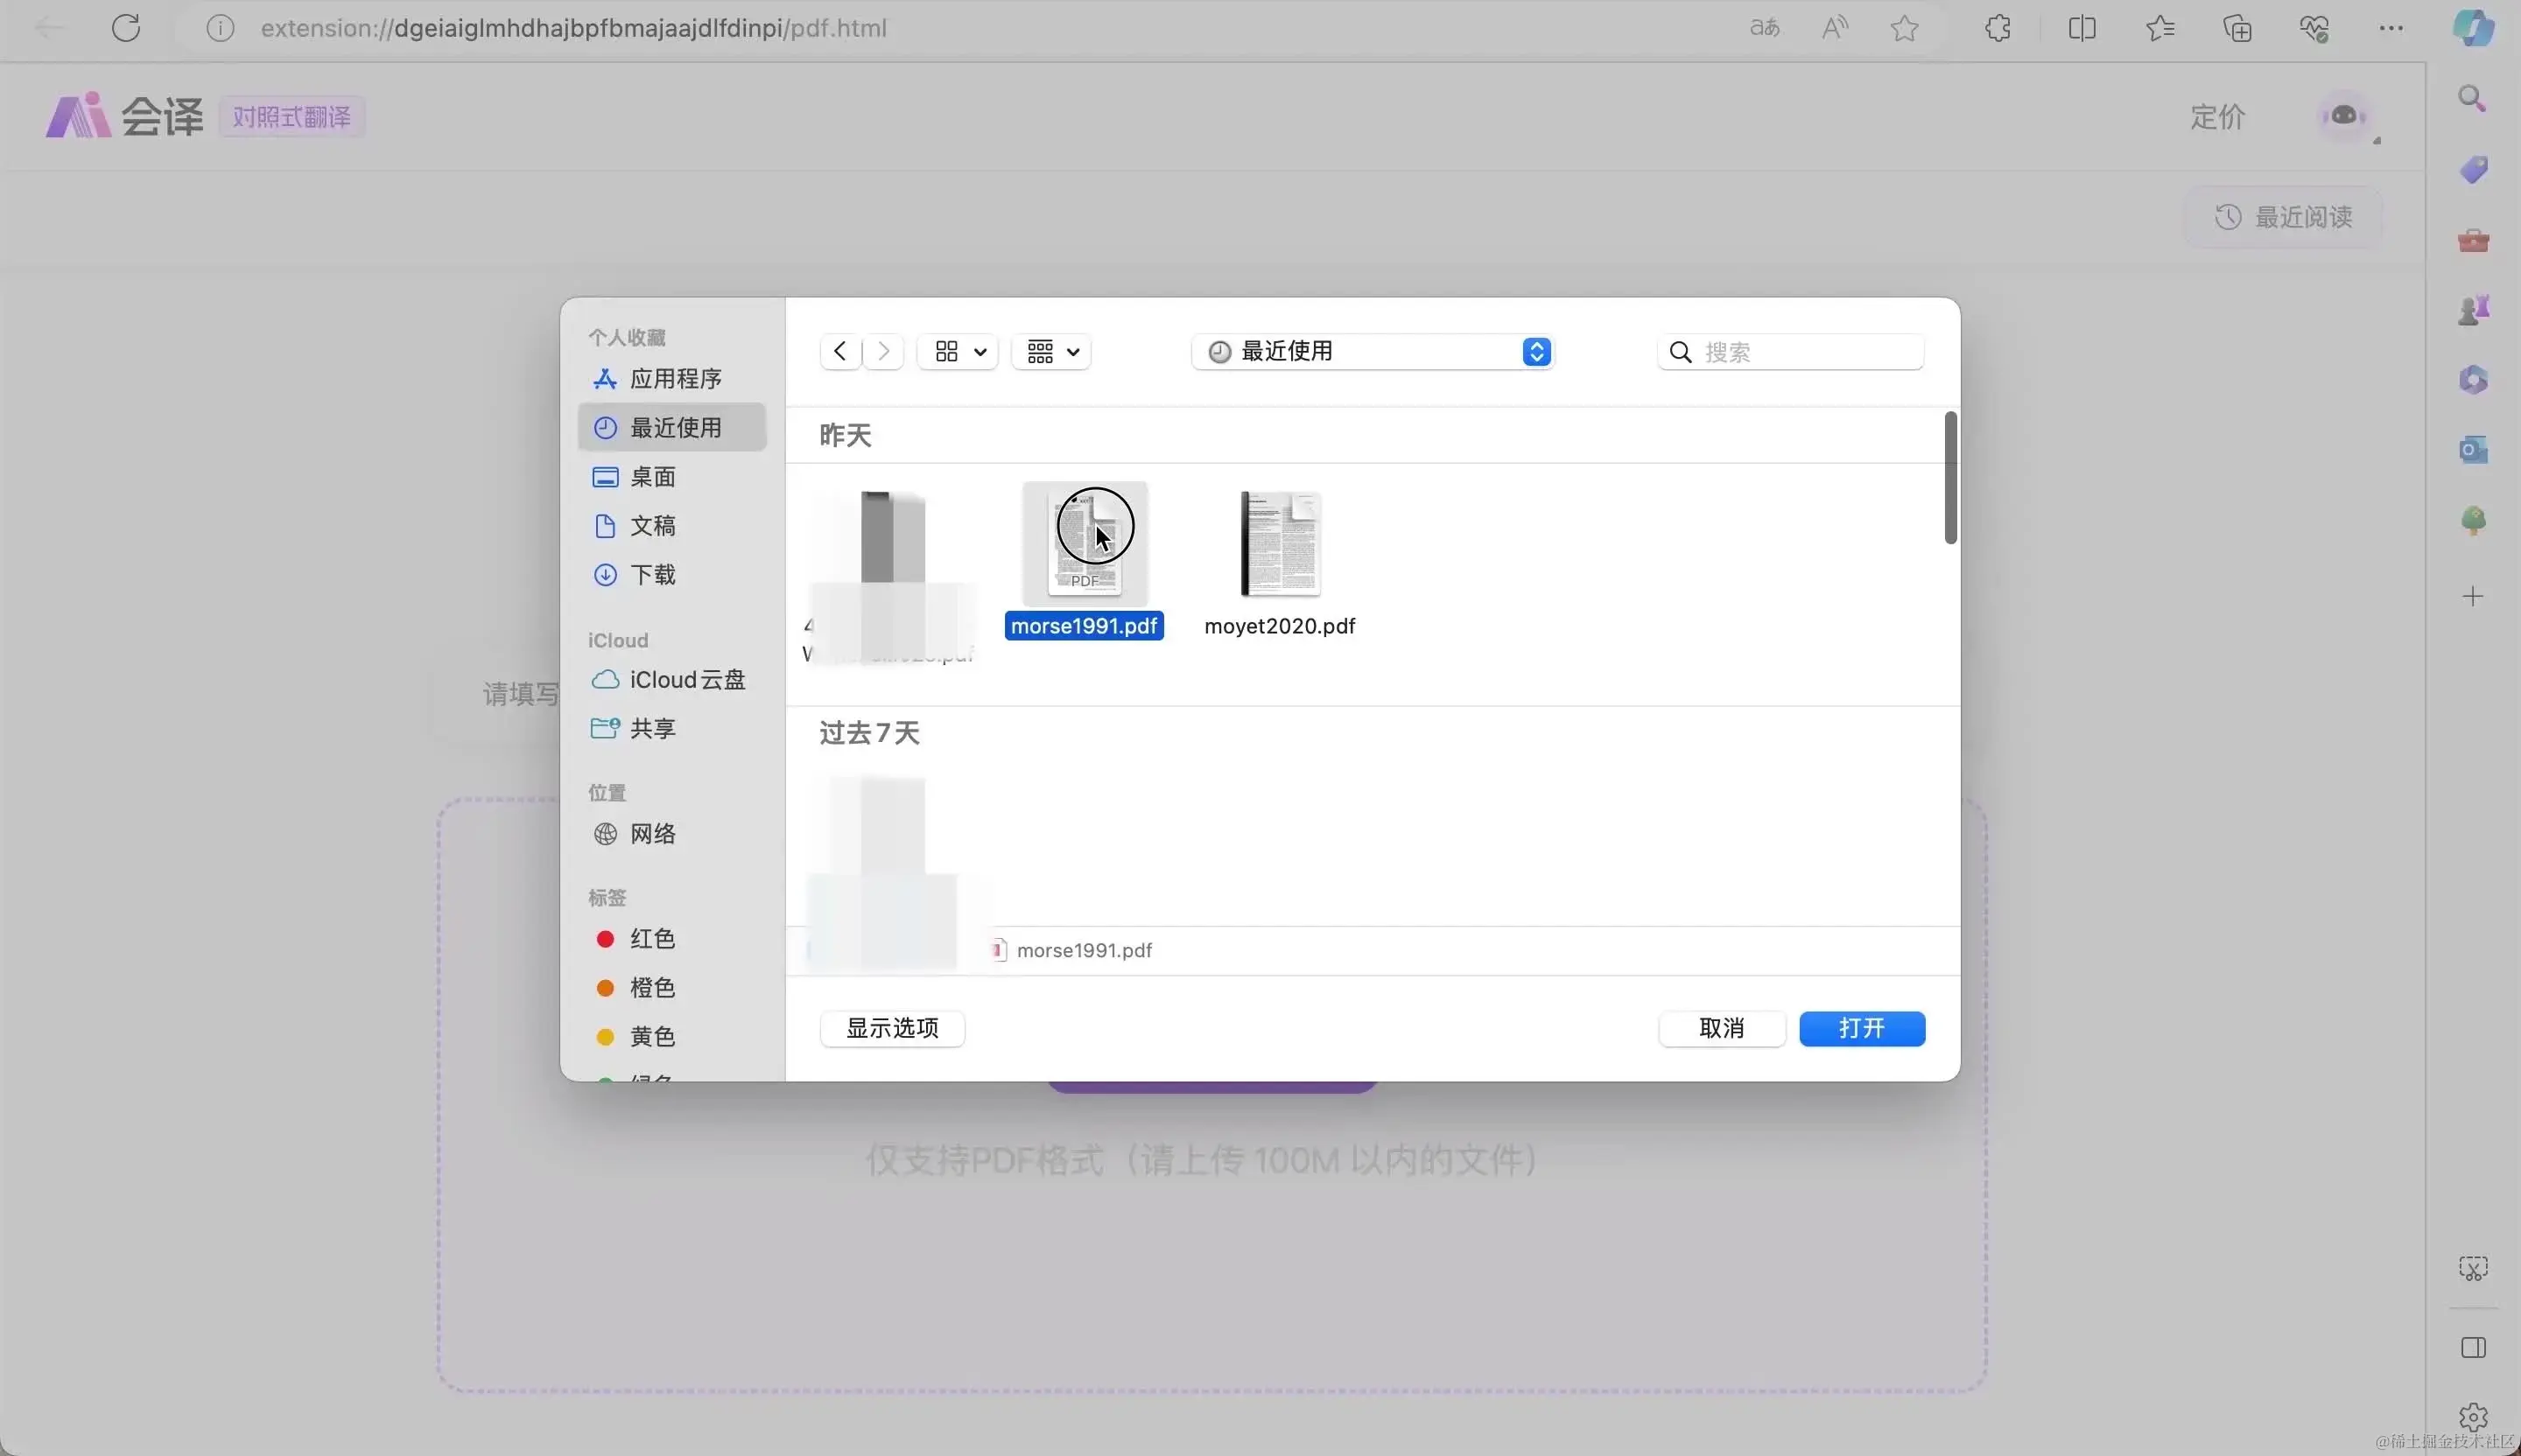Open the group-by view dropdown
This screenshot has width=2521, height=1456.
point(1051,352)
